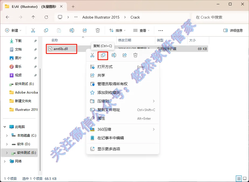249x182 pixels.
Task: Click the Share icon in context menu
Action: [125, 55]
